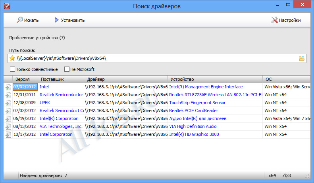Click the add icon for Аудио Intel(R) row
This screenshot has height=183, width=314.
(x=8, y=119)
